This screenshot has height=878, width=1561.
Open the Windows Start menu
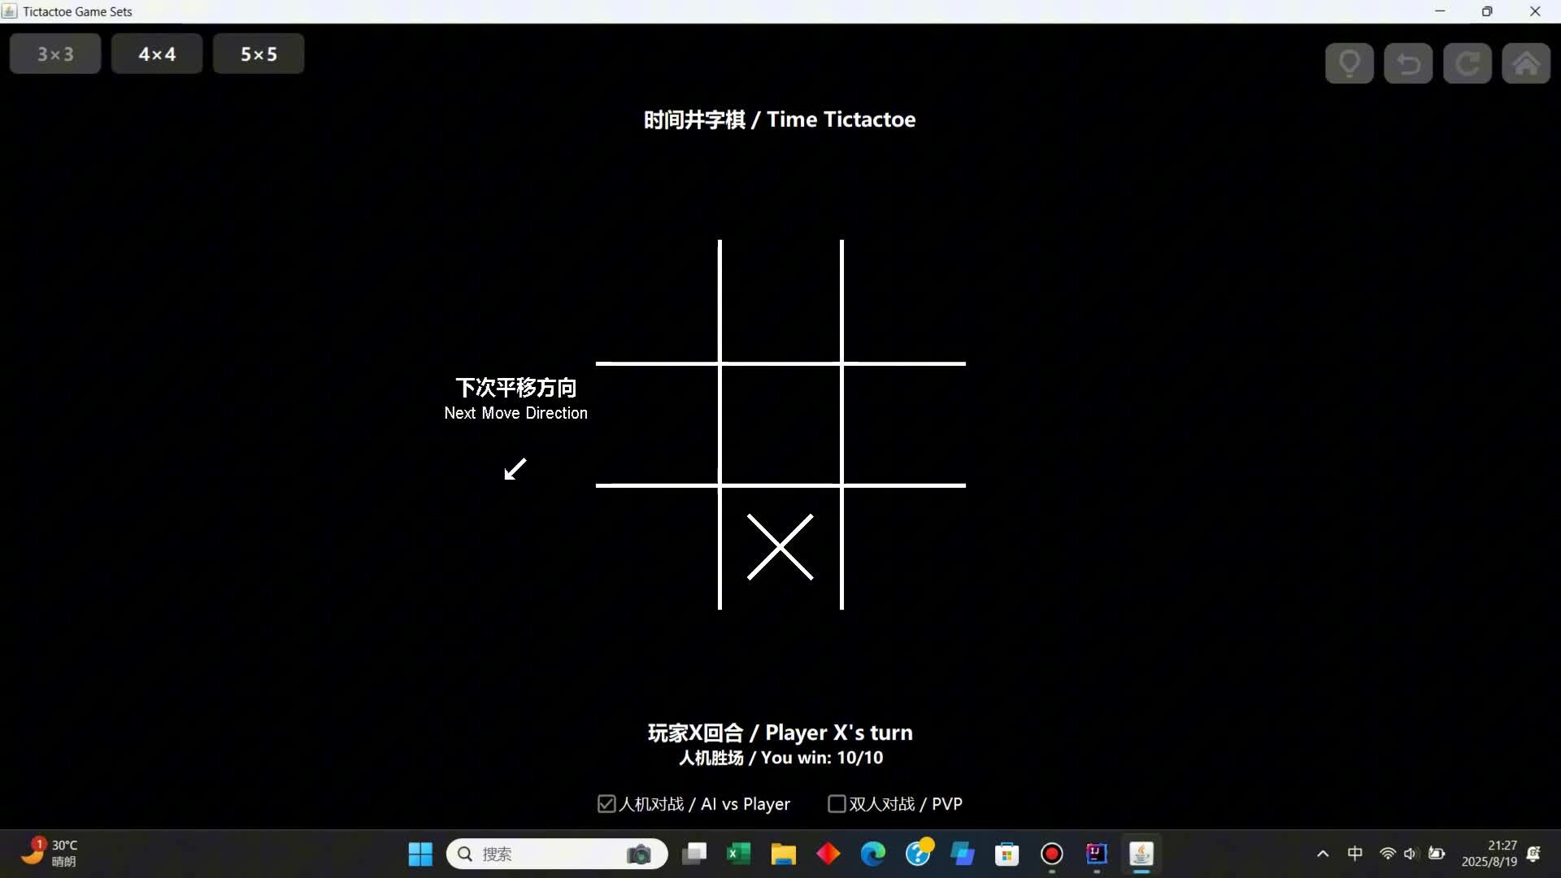click(x=420, y=854)
